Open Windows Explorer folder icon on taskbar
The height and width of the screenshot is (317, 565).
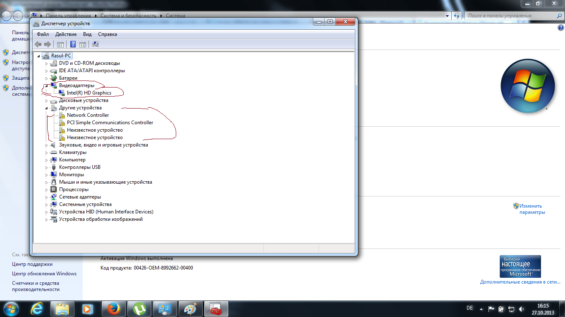pyautogui.click(x=62, y=309)
